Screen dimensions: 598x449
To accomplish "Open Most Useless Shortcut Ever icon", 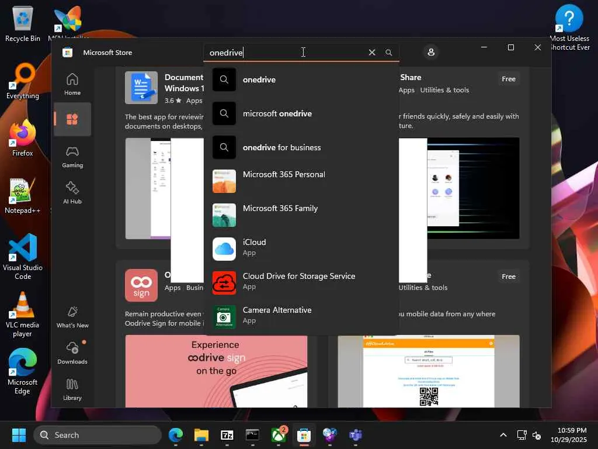I will (x=569, y=27).
